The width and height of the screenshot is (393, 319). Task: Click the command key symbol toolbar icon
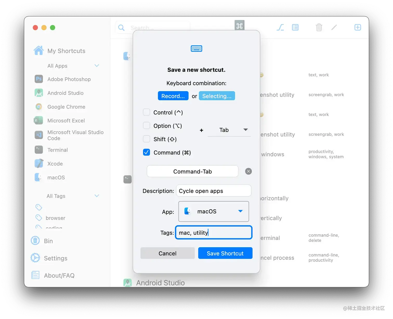point(239,26)
